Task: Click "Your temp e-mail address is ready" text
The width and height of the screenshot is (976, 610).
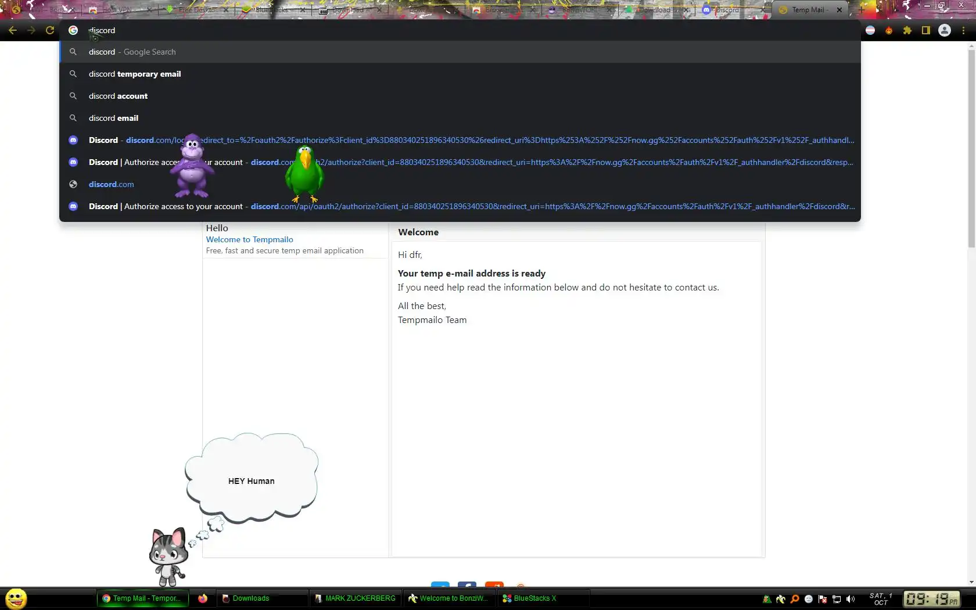Action: point(472,274)
